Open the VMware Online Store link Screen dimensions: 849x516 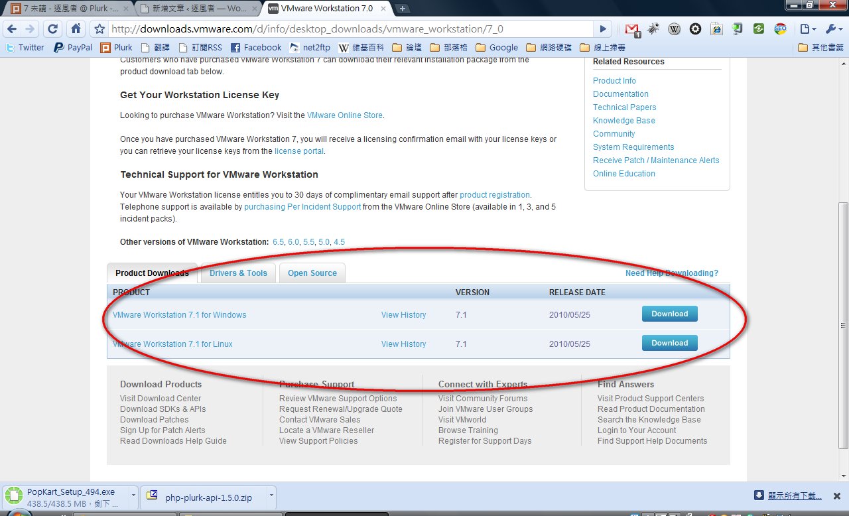point(345,115)
